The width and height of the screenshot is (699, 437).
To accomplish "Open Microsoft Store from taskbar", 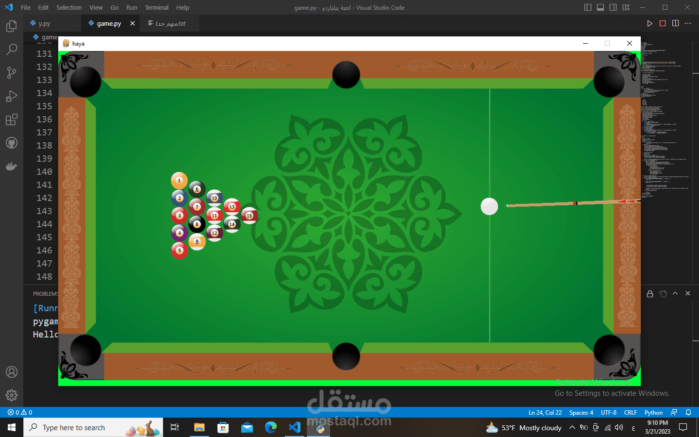I will click(x=223, y=427).
